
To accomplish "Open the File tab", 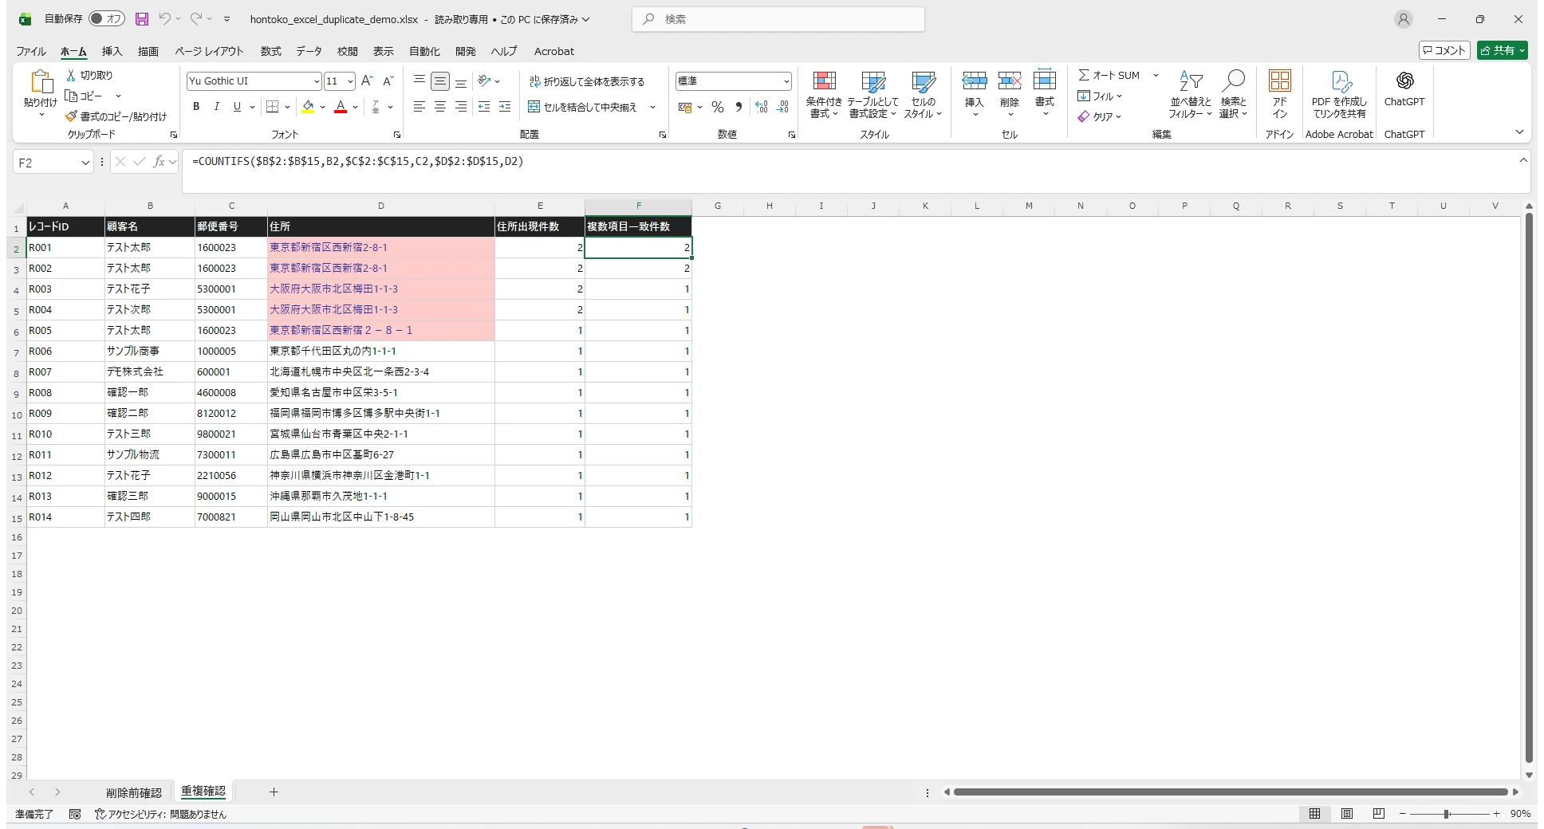I will pyautogui.click(x=31, y=51).
